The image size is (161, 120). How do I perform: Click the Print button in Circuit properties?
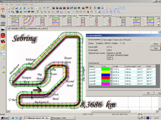[156, 49]
